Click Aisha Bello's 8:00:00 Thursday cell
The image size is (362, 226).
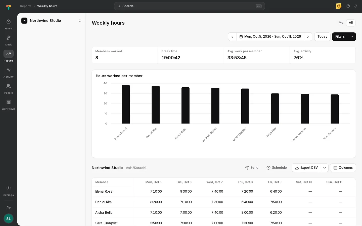click(247, 212)
